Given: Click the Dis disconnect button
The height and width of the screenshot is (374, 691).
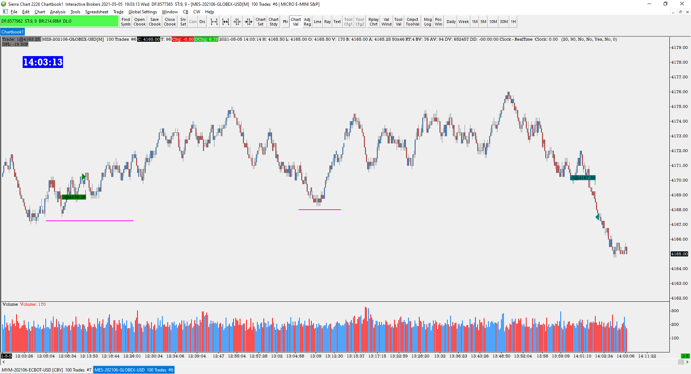Looking at the screenshot, I should tap(202, 22).
